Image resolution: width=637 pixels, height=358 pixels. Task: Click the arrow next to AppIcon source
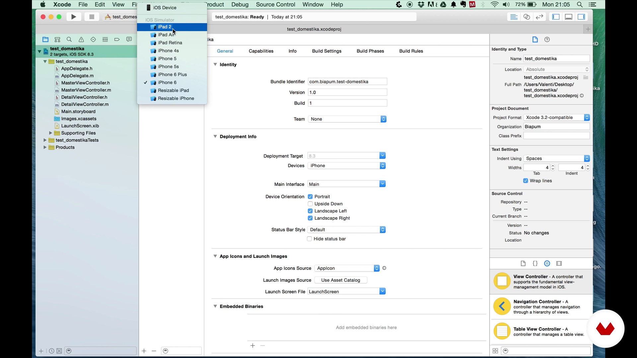[384, 268]
